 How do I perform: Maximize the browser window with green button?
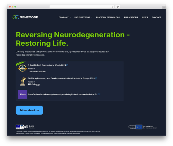tap(15, 7)
